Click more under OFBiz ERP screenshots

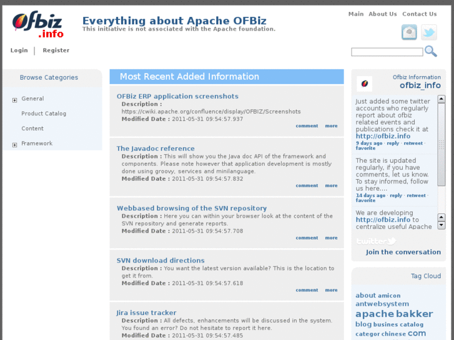pos(331,126)
